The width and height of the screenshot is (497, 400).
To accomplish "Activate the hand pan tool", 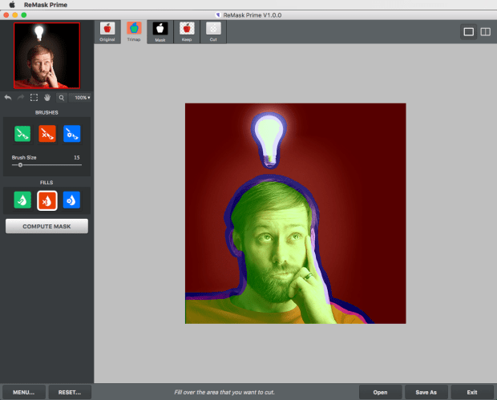I will 47,98.
